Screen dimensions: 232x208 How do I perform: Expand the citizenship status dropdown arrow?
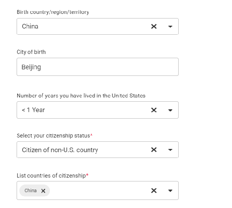tap(170, 150)
